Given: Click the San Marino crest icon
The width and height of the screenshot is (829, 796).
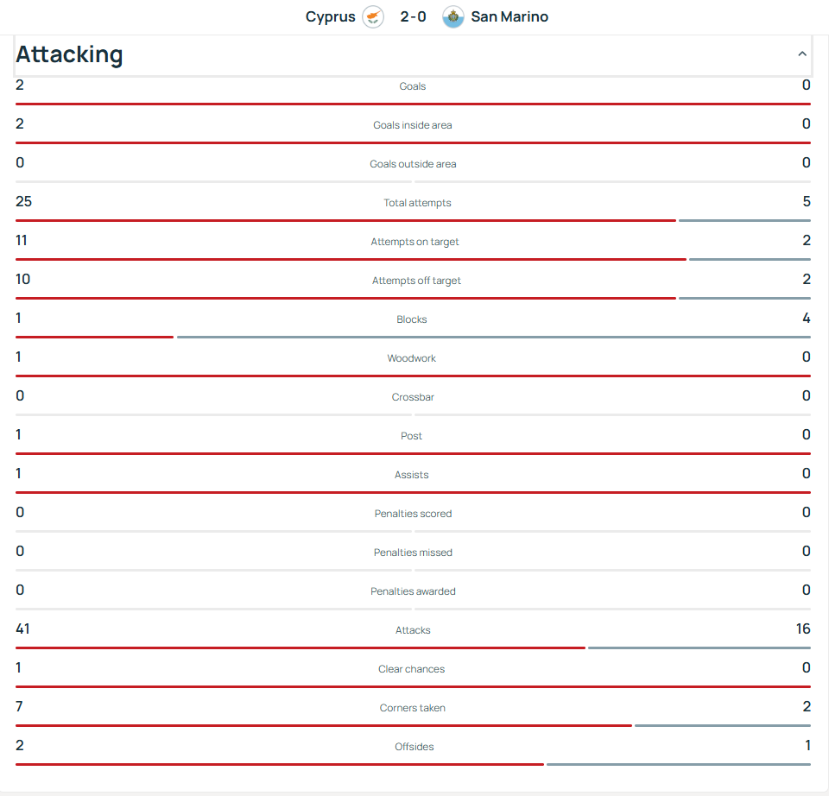Looking at the screenshot, I should [453, 16].
